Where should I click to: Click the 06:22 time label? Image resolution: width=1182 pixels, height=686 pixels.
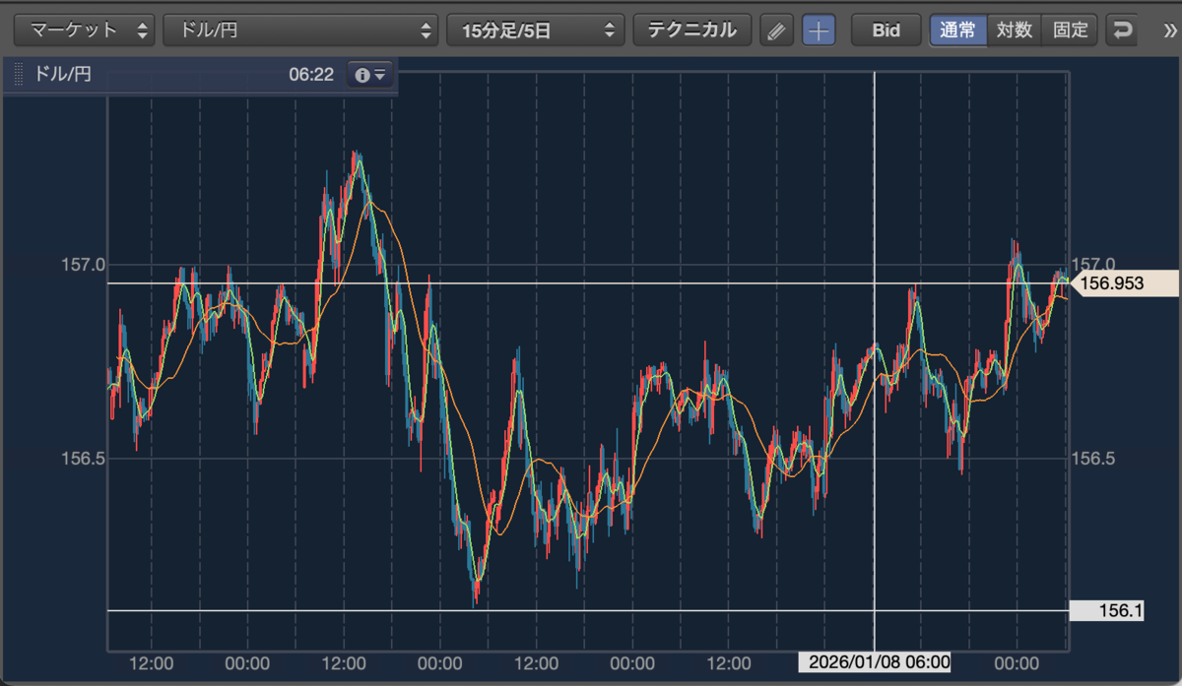point(311,75)
